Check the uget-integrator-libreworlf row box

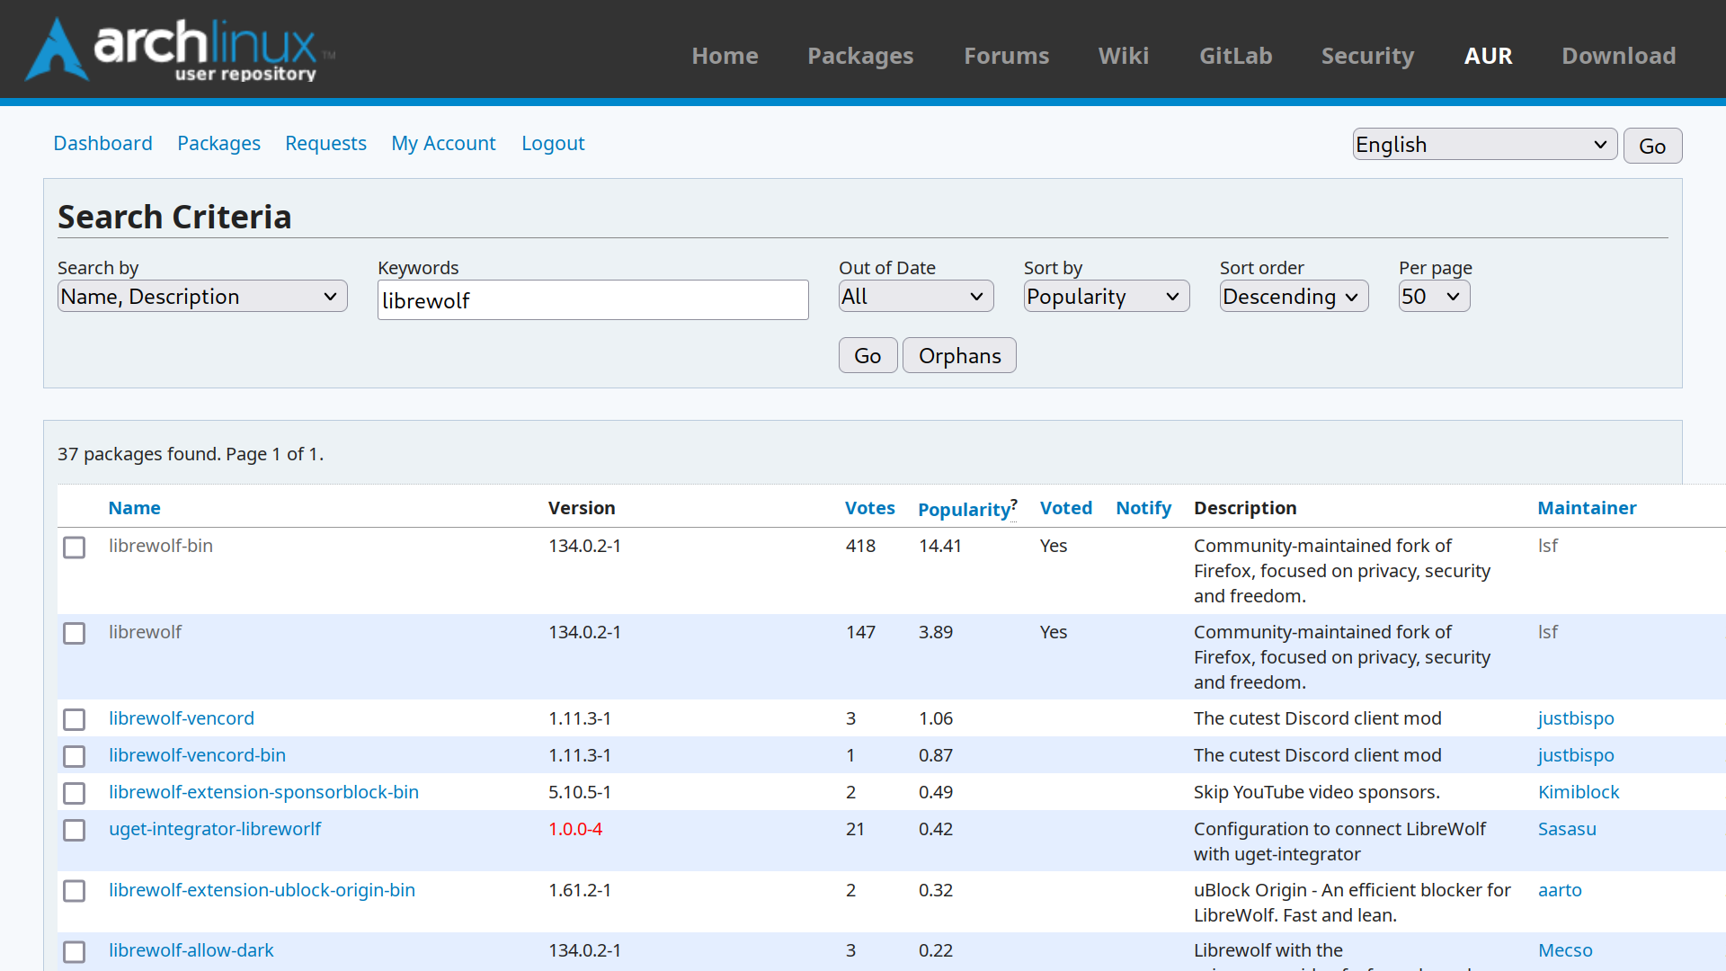tap(75, 831)
